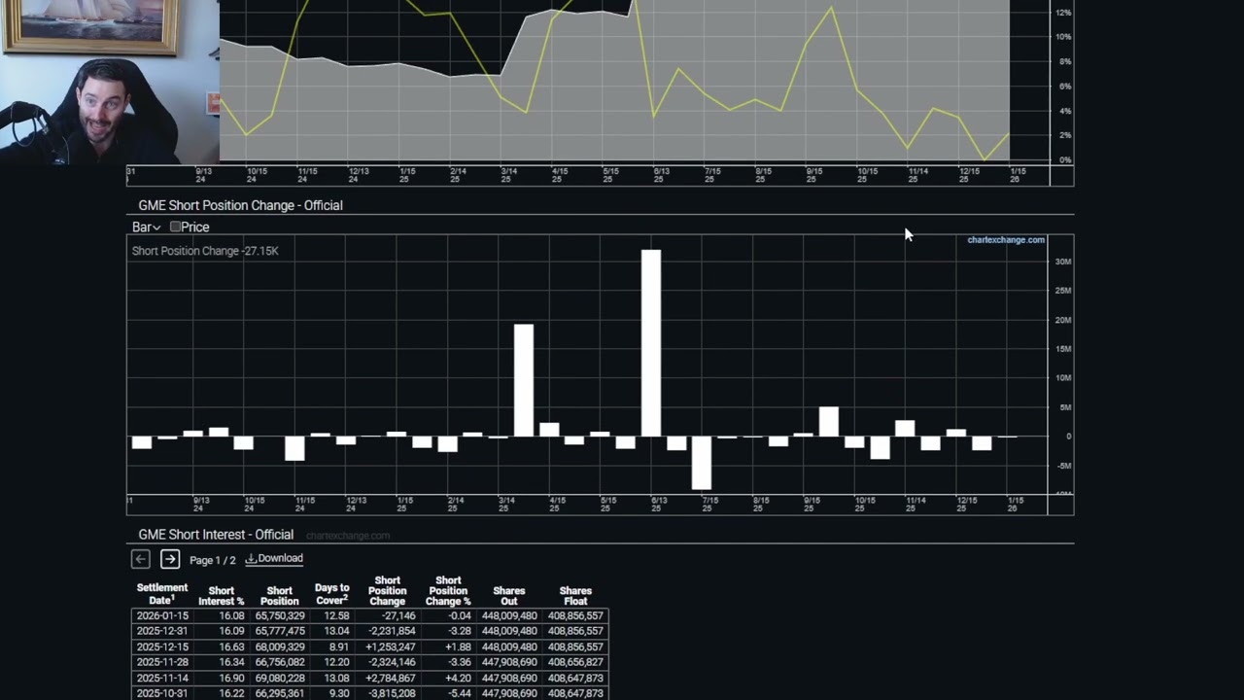Click the days to cover value 8.91

tap(336, 647)
